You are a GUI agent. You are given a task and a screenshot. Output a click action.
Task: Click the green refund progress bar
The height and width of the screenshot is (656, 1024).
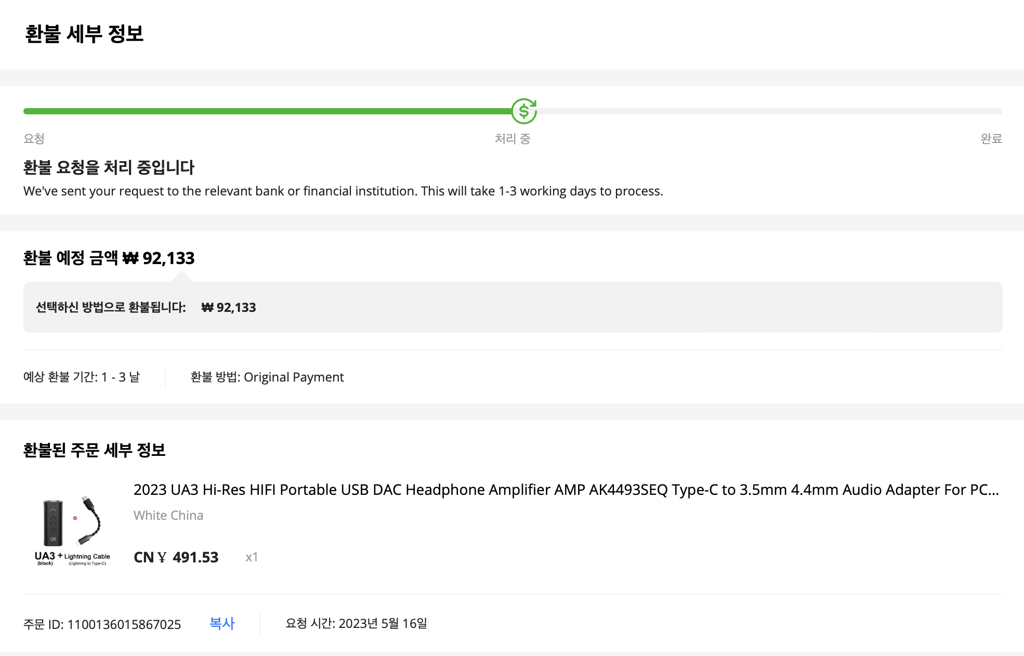click(265, 111)
